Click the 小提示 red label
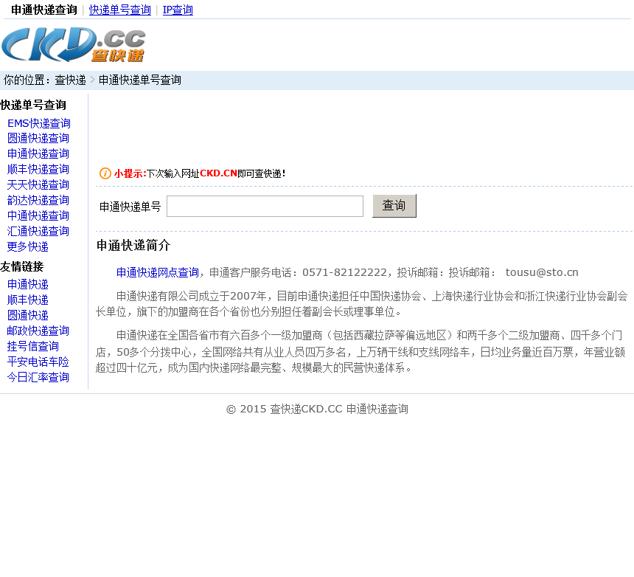634x577 pixels. pyautogui.click(x=130, y=173)
